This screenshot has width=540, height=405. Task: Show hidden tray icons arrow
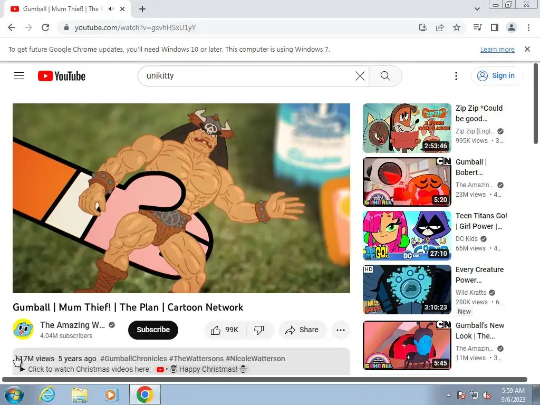click(448, 395)
